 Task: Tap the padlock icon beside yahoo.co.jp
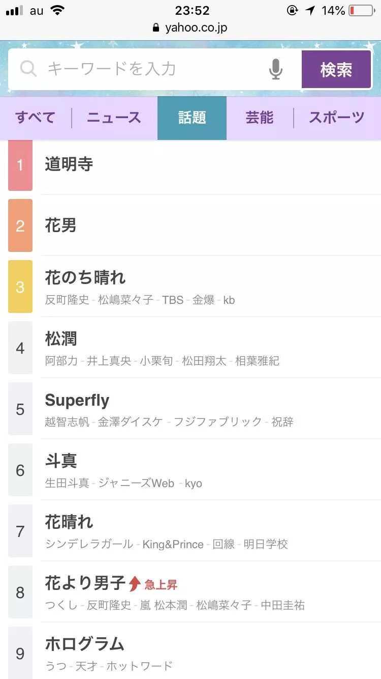click(x=156, y=28)
